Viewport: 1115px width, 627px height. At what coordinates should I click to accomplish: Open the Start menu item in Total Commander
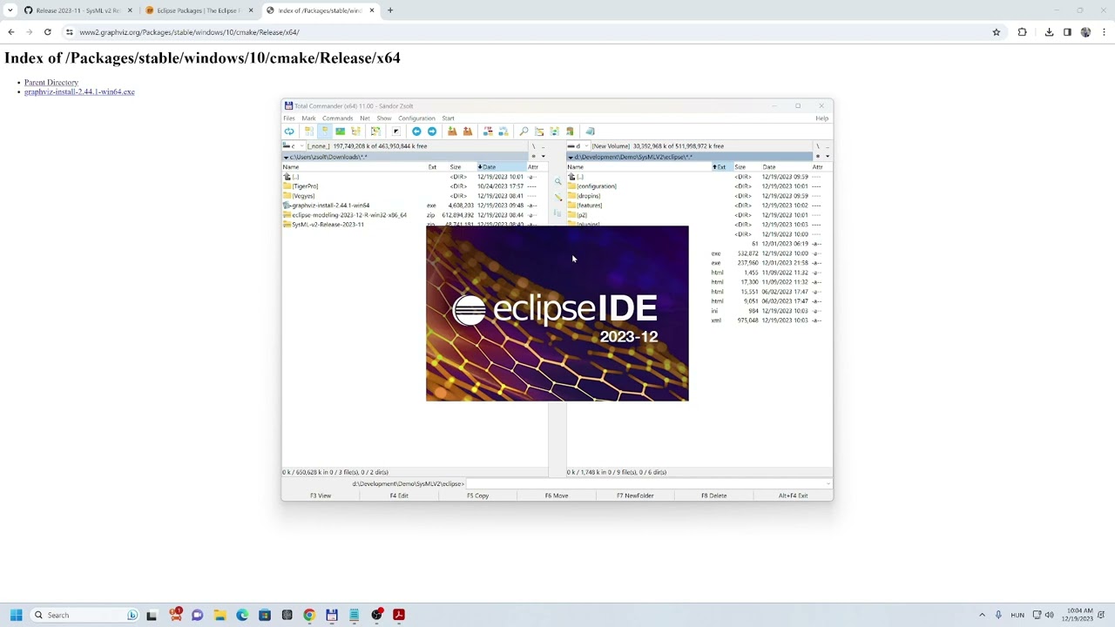[x=448, y=118]
